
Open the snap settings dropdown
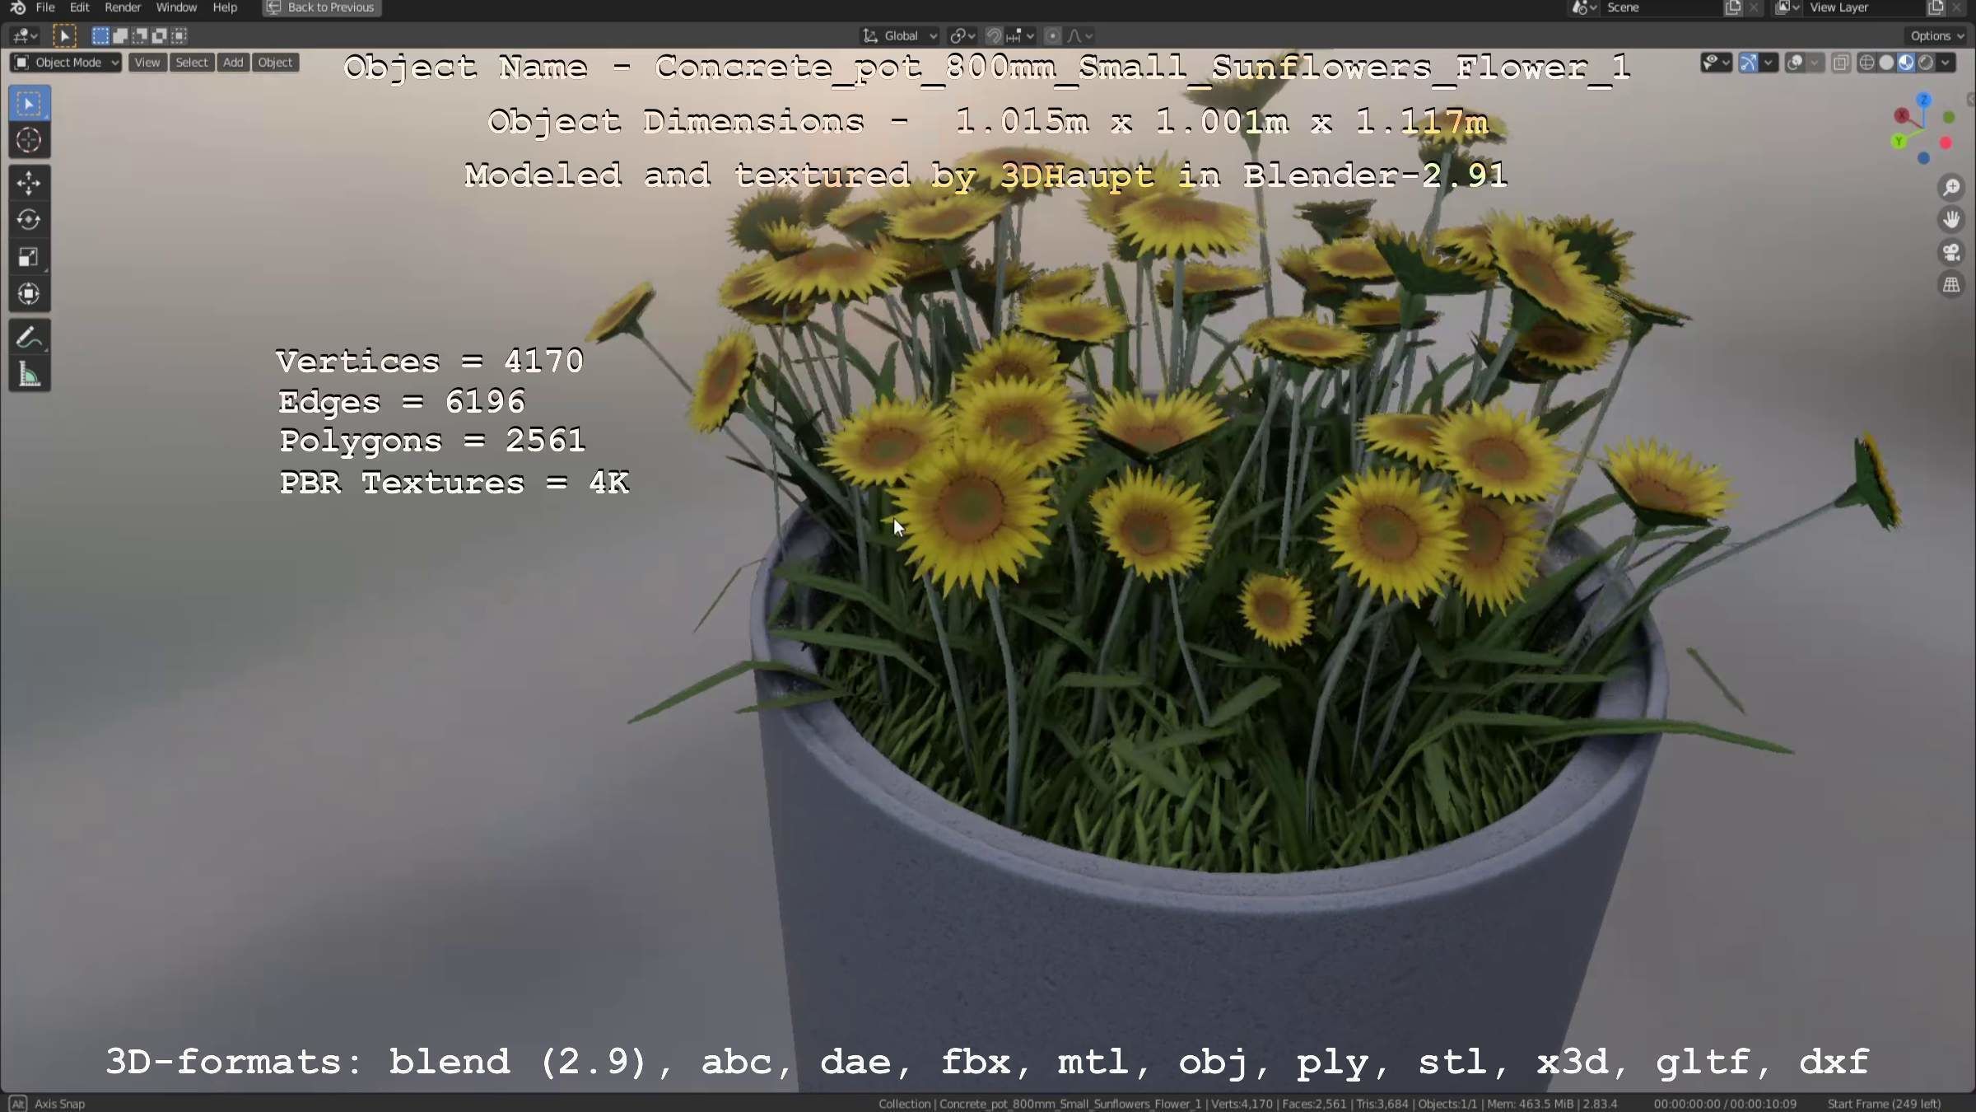pyautogui.click(x=1020, y=36)
